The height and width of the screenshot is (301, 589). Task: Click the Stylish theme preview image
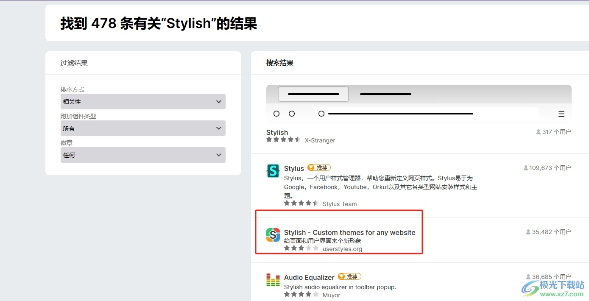419,104
